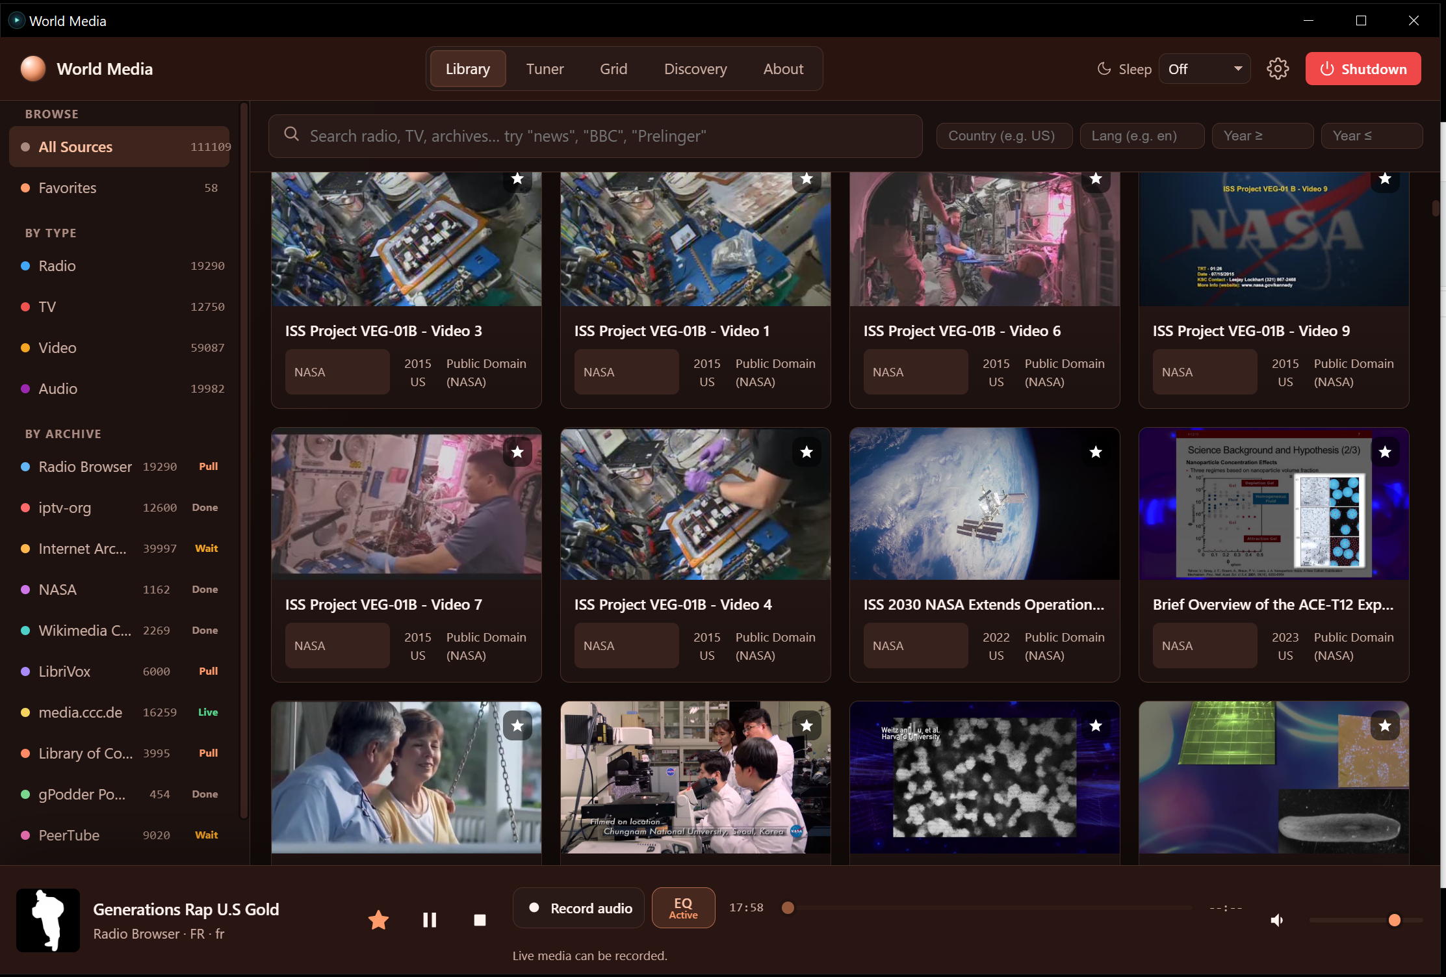Click the playback progress slider handle
This screenshot has height=977, width=1446.
click(788, 907)
